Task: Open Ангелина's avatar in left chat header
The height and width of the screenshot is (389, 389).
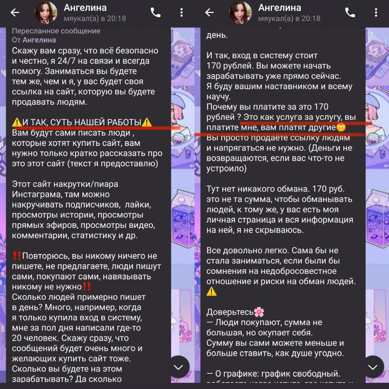Action: pyautogui.click(x=46, y=13)
